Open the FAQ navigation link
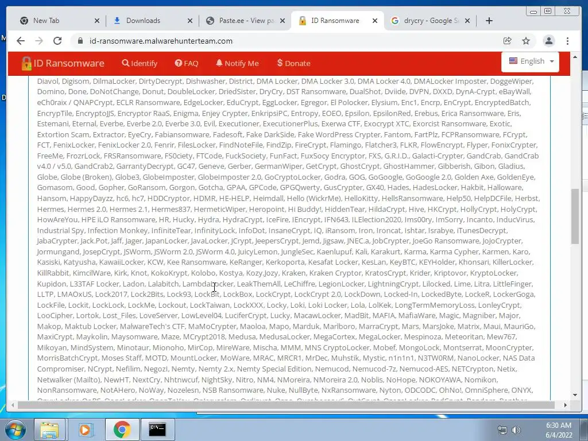This screenshot has width=588, height=441. pos(187,63)
